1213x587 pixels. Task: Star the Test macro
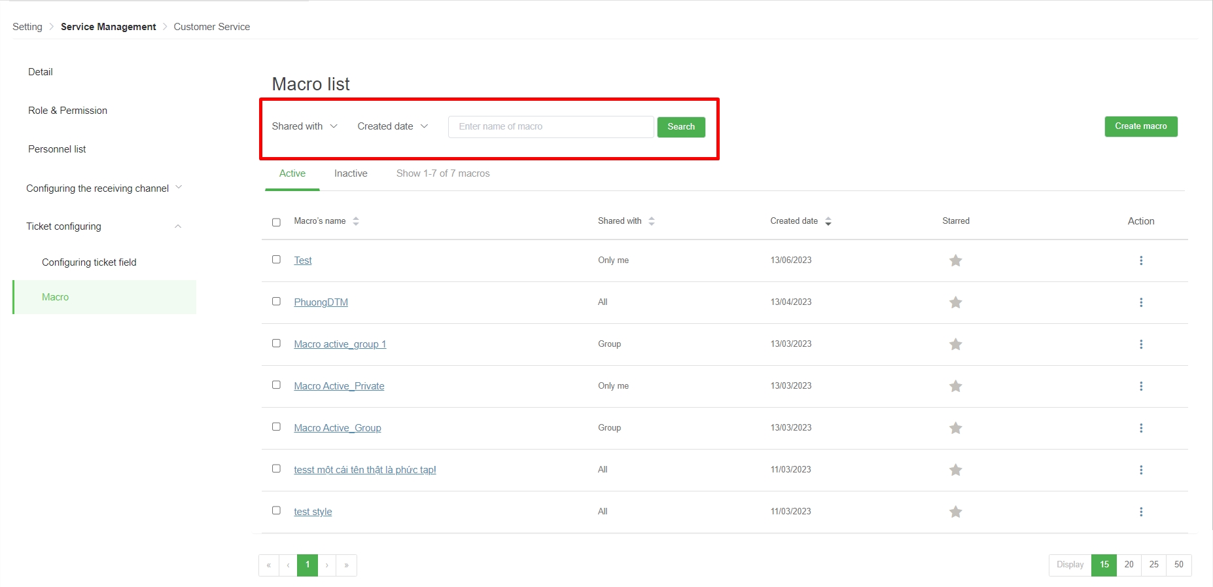pos(955,260)
